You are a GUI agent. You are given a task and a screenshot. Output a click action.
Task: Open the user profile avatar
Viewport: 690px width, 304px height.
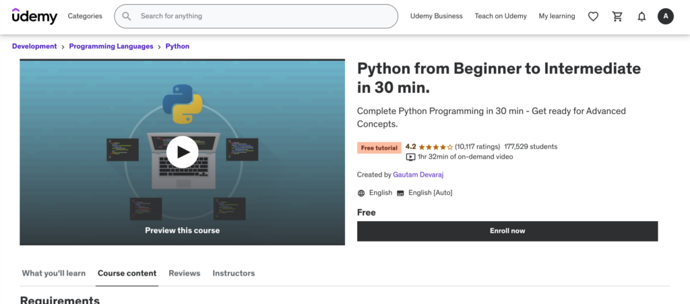[x=666, y=16]
